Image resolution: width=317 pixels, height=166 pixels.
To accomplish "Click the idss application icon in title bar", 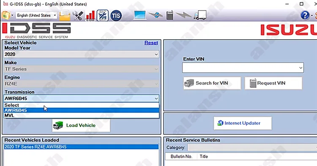I will [5, 4].
